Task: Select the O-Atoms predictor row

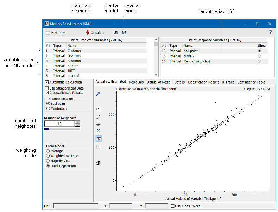Action: [96, 56]
